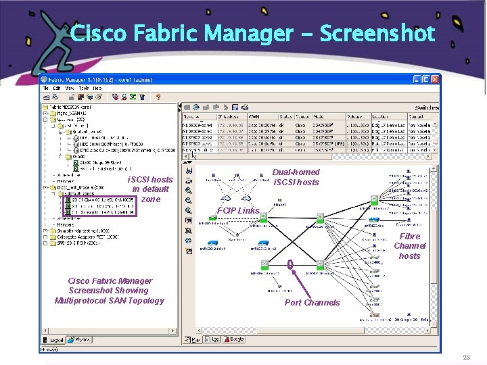
Task: Click the padlock icon in main toolbar
Action: (72, 97)
